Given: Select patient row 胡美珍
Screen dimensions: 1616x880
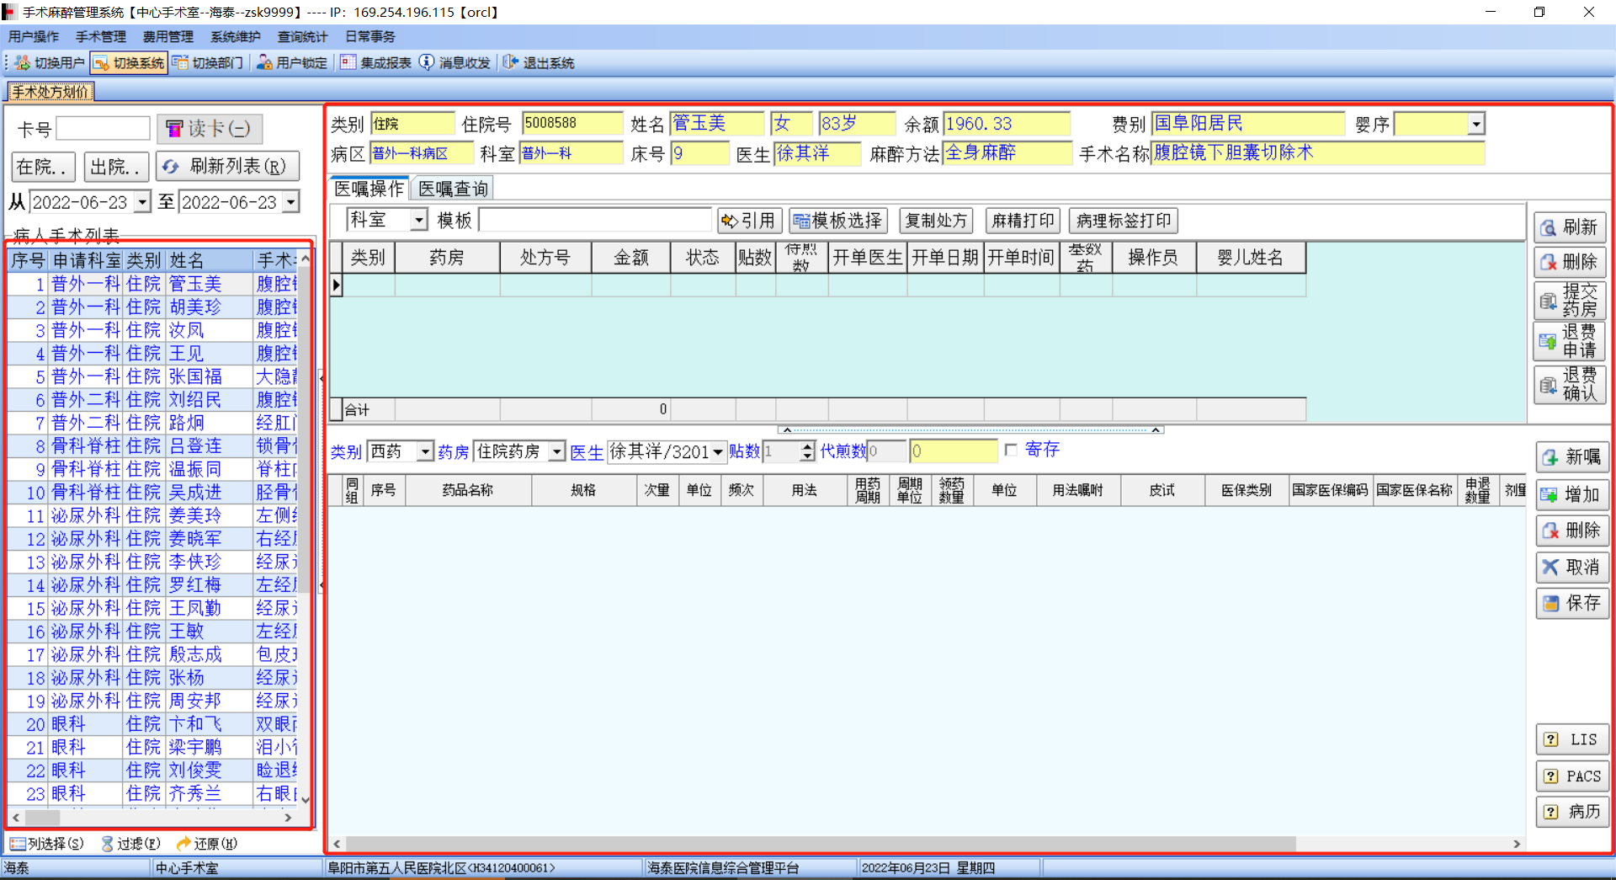Looking at the screenshot, I should click(152, 307).
